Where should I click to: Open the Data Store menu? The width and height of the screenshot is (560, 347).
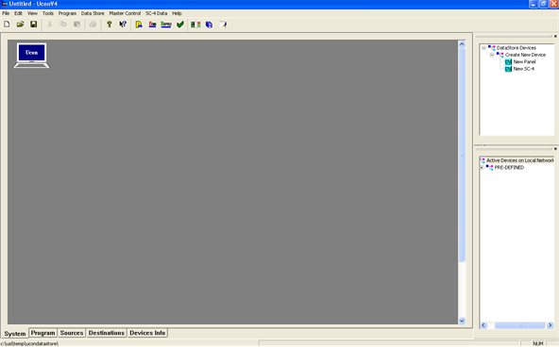point(93,13)
